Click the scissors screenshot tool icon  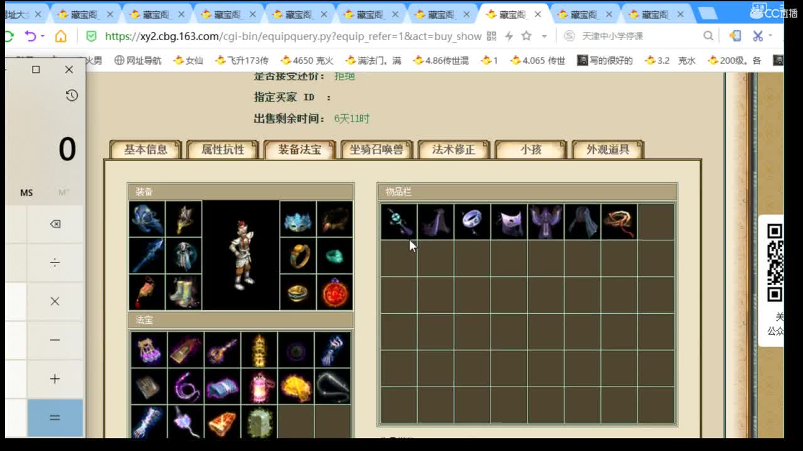coord(758,36)
